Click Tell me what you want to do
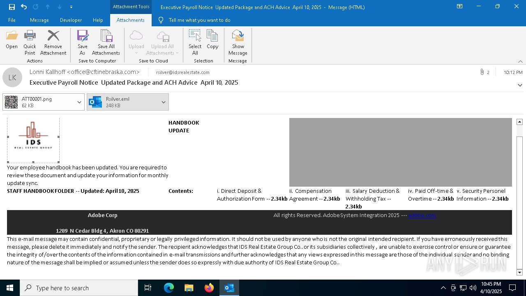Viewport: 526px width, 296px height. [199, 20]
